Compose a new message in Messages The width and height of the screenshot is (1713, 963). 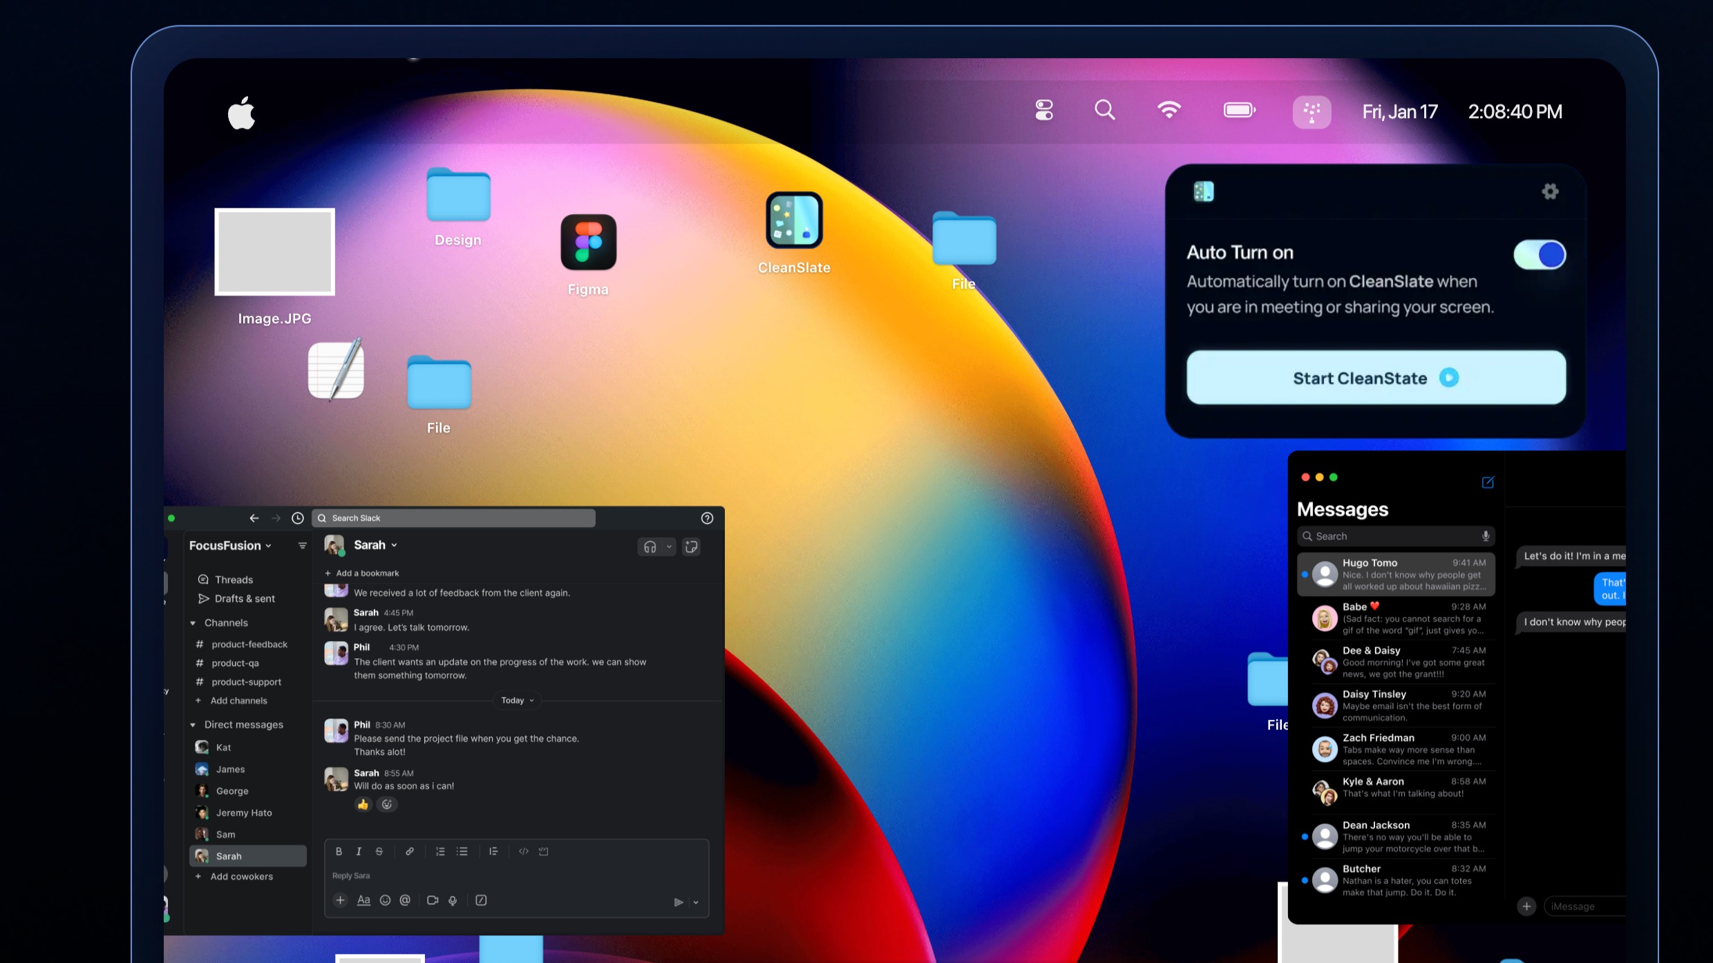point(1488,482)
